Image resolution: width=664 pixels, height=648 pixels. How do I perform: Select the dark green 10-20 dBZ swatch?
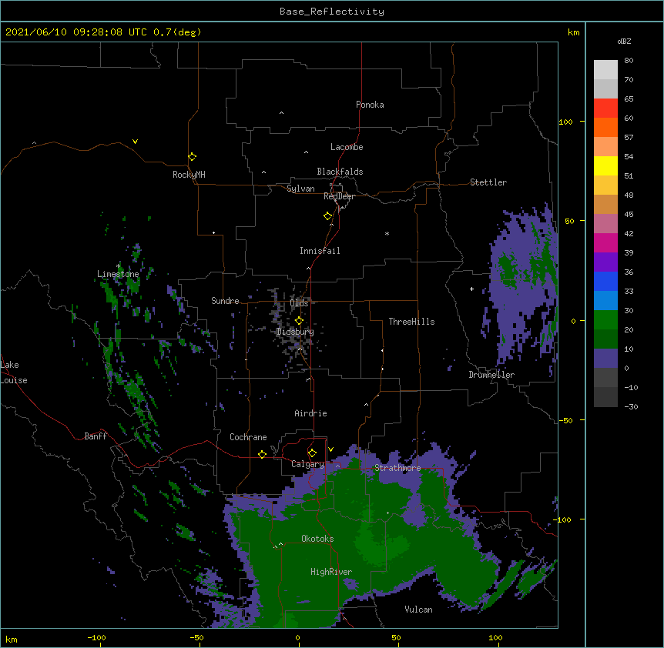pos(605,339)
